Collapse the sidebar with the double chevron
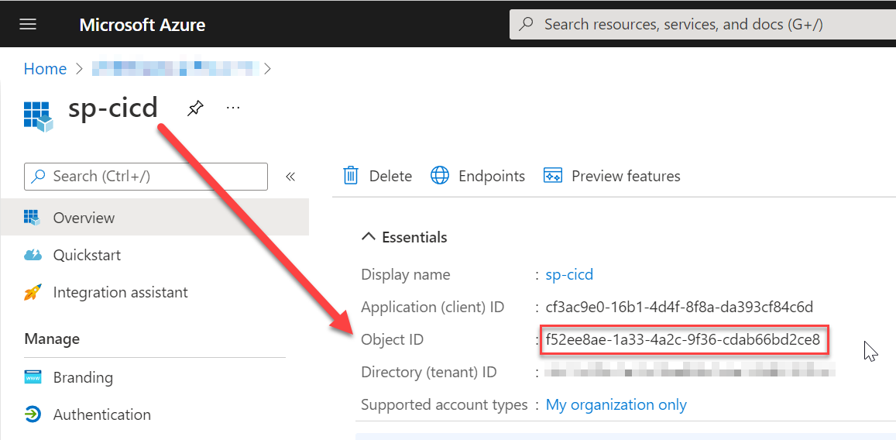 pyautogui.click(x=290, y=177)
